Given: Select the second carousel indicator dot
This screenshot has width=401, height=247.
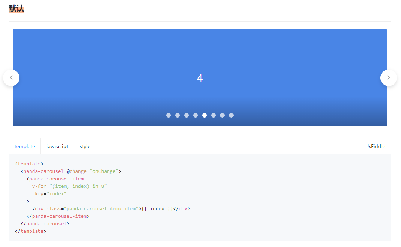Looking at the screenshot, I should coord(178,115).
